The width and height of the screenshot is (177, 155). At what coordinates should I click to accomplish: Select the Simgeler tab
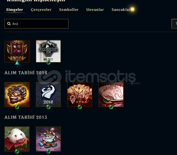point(14,10)
